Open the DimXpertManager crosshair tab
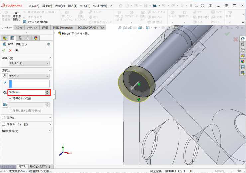The height and width of the screenshot is (173, 246). 28,38
